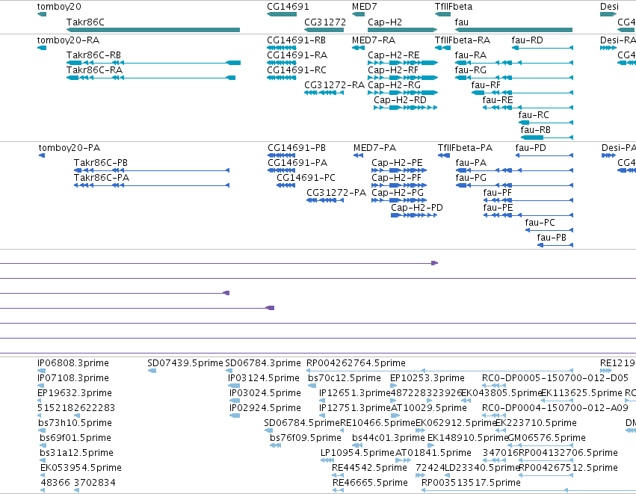Select protein Takr86C-PB

point(152,170)
